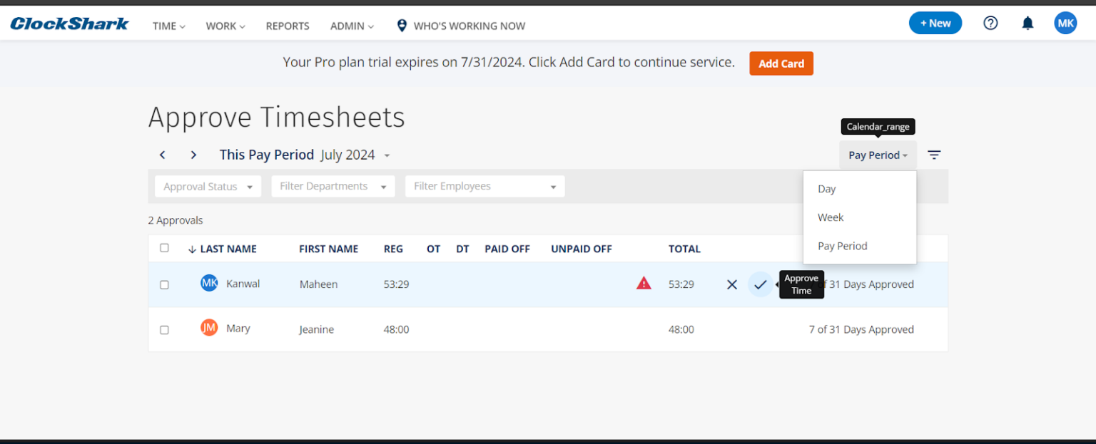This screenshot has width=1096, height=444.
Task: Expand the Filter Employees dropdown
Action: coord(484,186)
